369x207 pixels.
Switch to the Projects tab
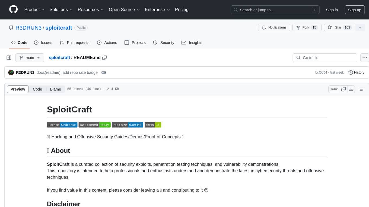pos(135,43)
